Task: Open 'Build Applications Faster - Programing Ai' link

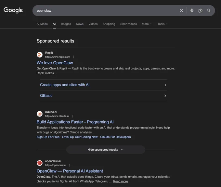Action: tap(75, 122)
